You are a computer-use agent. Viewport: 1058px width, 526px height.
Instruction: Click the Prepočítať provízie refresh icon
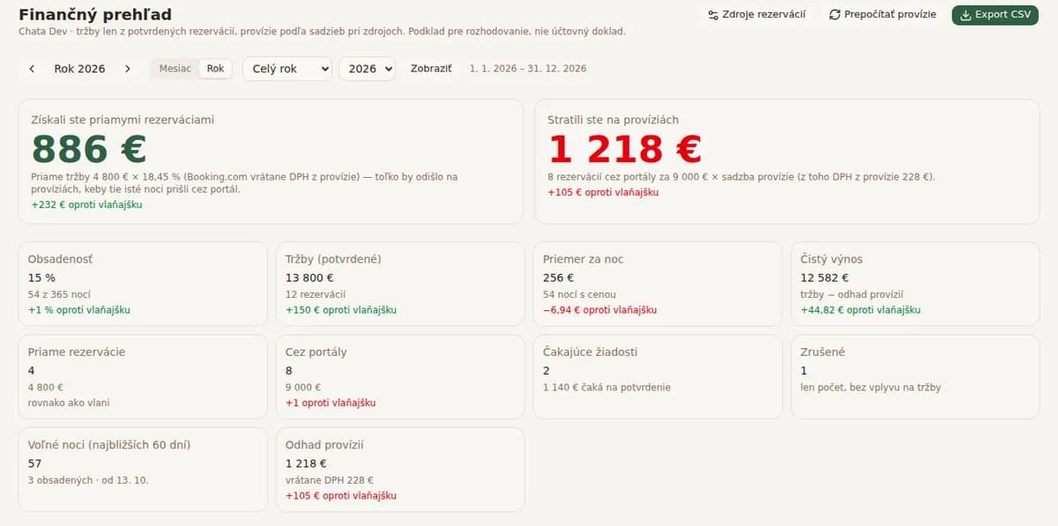point(835,15)
